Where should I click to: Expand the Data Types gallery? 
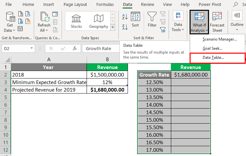(x=113, y=28)
